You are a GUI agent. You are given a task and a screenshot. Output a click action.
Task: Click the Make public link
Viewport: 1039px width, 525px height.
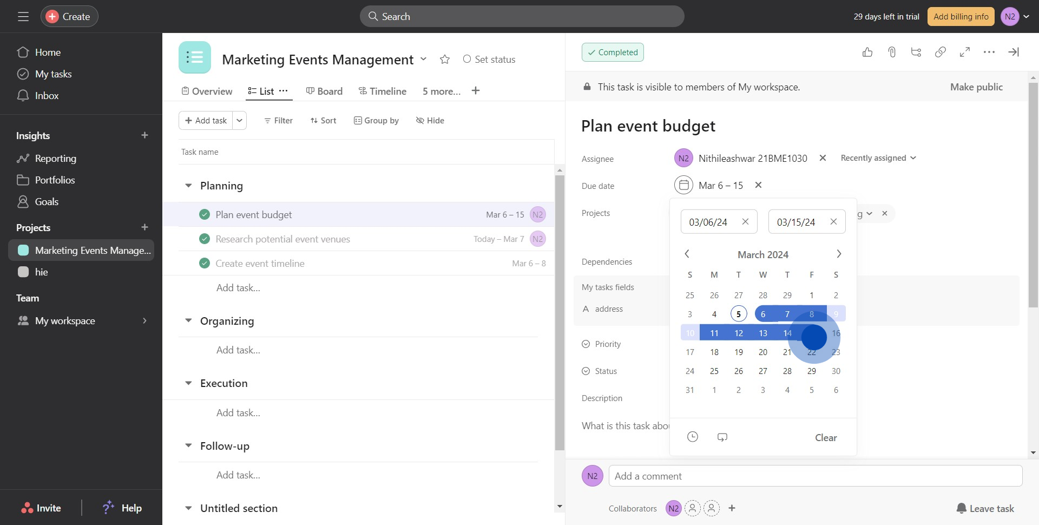(976, 87)
